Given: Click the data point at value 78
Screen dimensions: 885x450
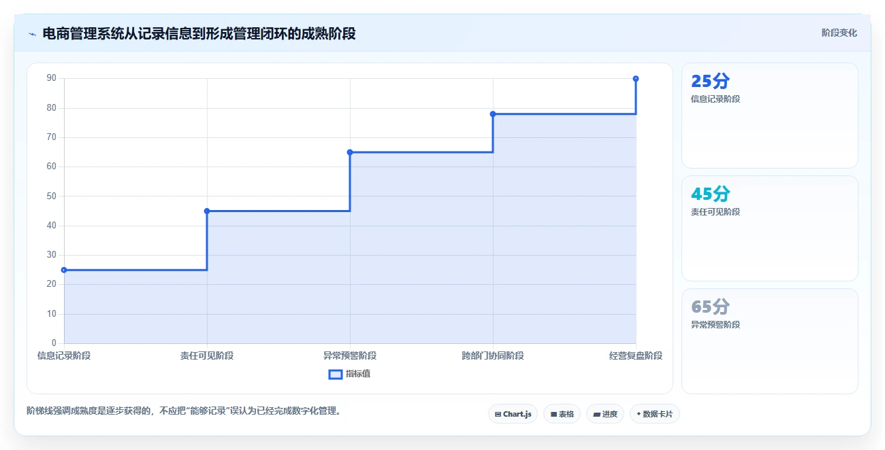Looking at the screenshot, I should (x=493, y=114).
